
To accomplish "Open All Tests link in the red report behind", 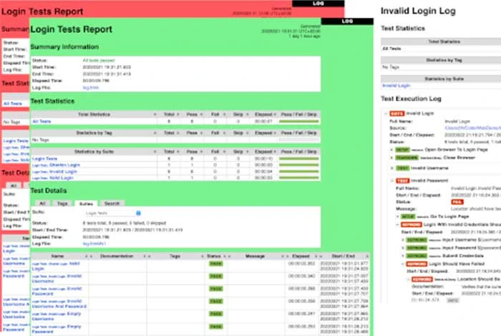I will pyautogui.click(x=13, y=104).
